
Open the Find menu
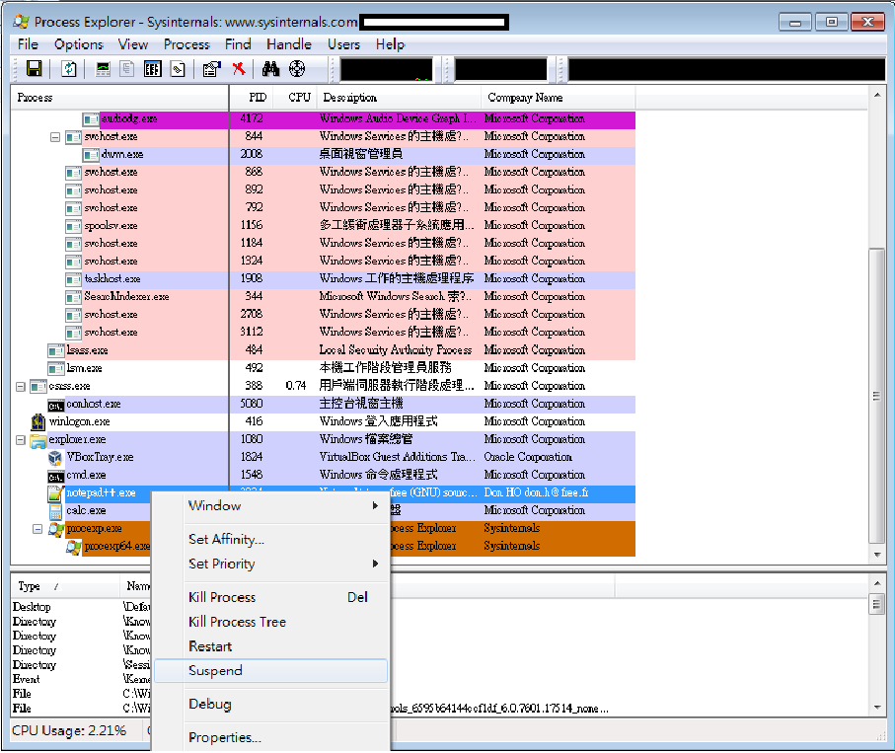pyautogui.click(x=238, y=44)
